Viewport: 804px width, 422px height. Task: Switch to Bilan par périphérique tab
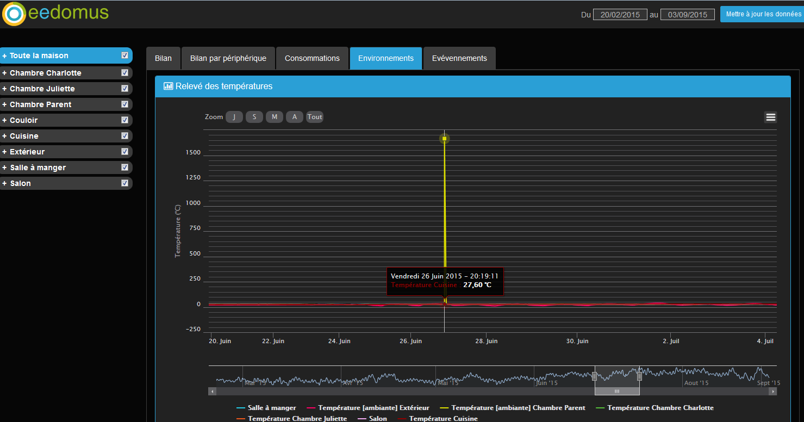click(228, 58)
